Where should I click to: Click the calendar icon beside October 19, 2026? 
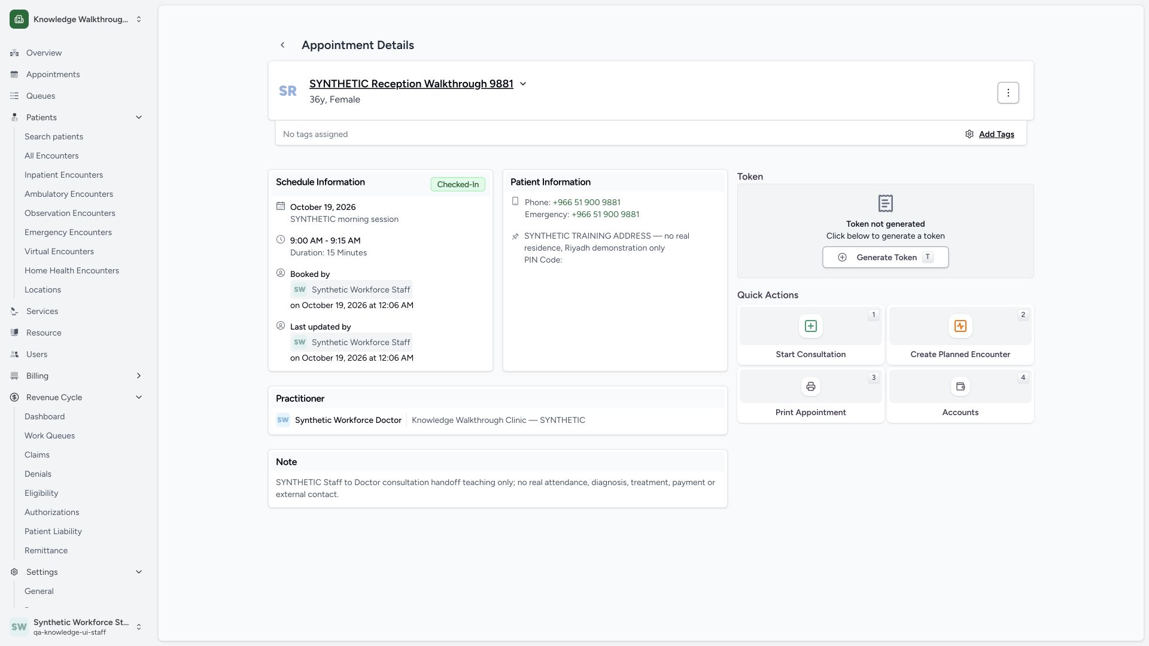(281, 206)
